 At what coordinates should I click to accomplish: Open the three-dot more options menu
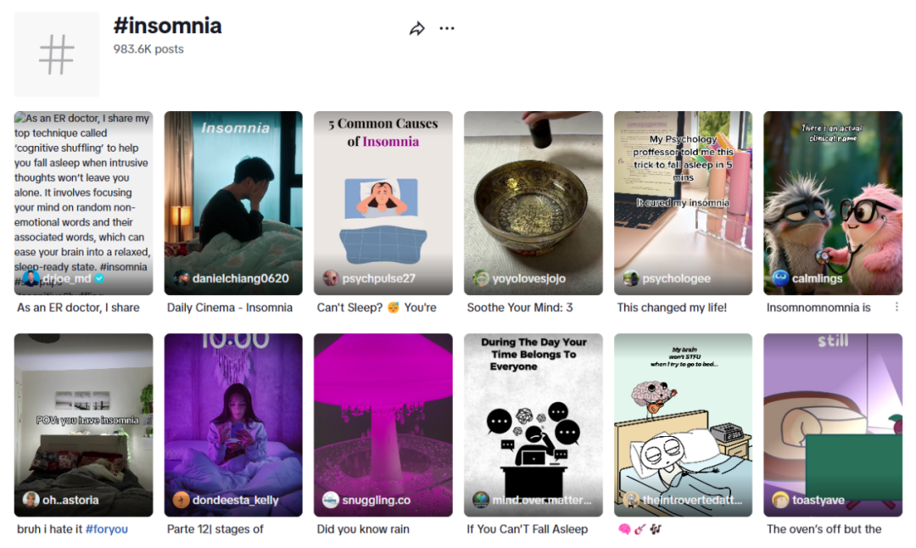point(447,29)
